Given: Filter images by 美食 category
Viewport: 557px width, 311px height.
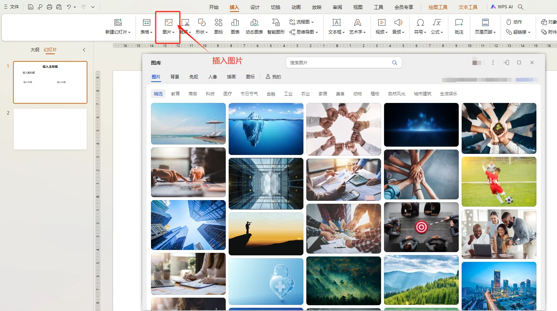Looking at the screenshot, I should 340,94.
